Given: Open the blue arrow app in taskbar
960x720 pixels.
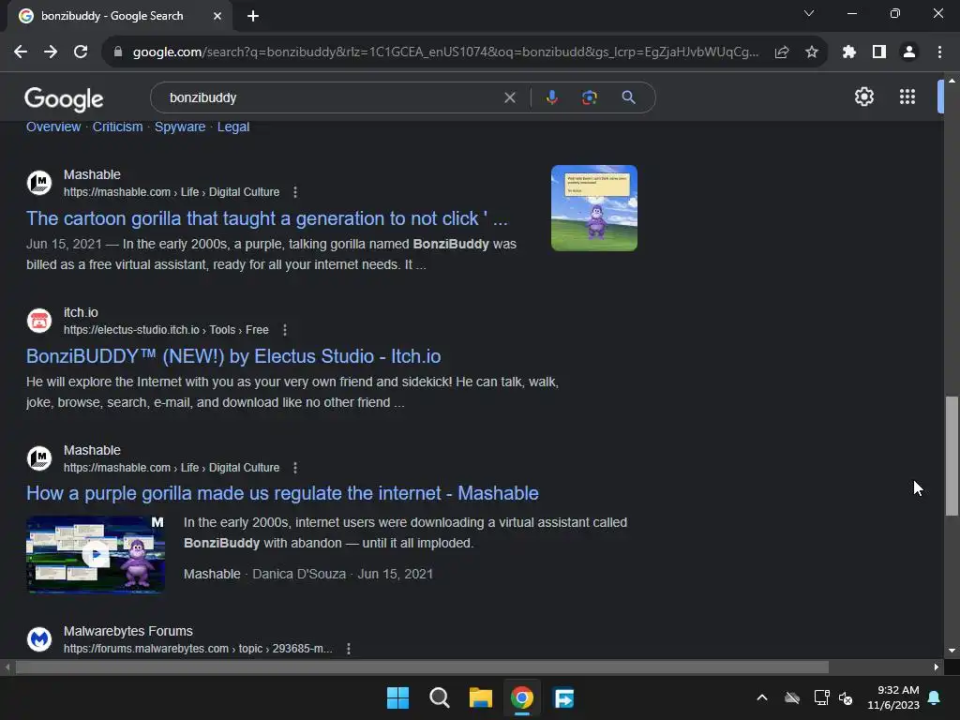Looking at the screenshot, I should 563,697.
